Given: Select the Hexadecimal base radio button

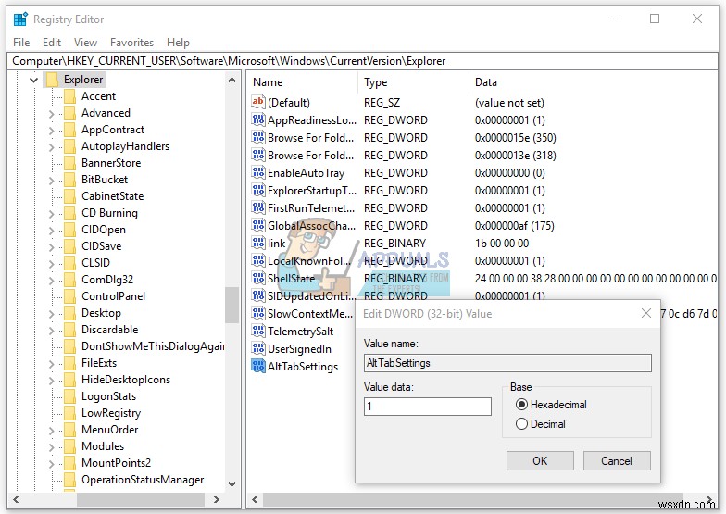Looking at the screenshot, I should (521, 404).
